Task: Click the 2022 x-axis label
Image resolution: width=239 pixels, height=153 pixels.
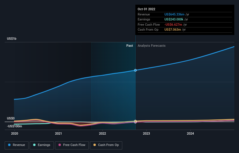Action: click(102, 133)
